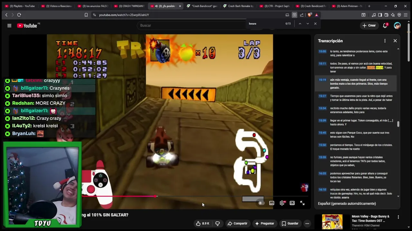Go to the YouTube home logo
The height and width of the screenshot is (231, 412).
(x=27, y=26)
